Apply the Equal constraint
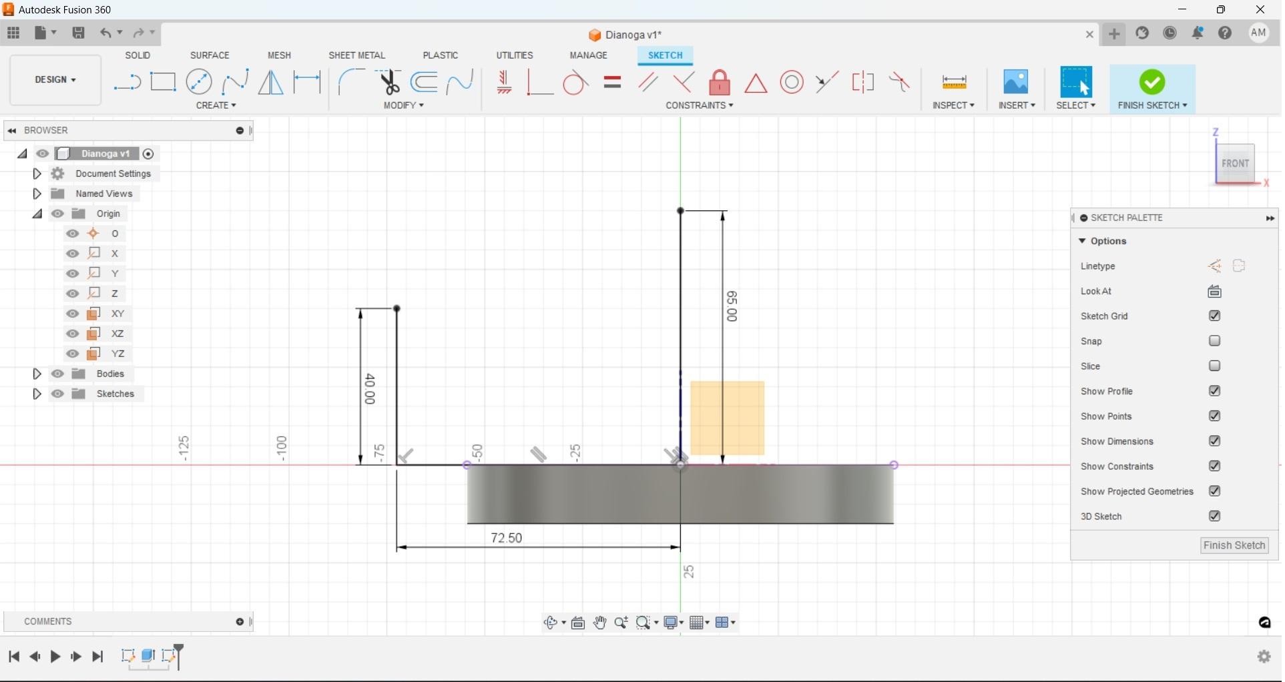This screenshot has width=1285, height=682. (612, 82)
